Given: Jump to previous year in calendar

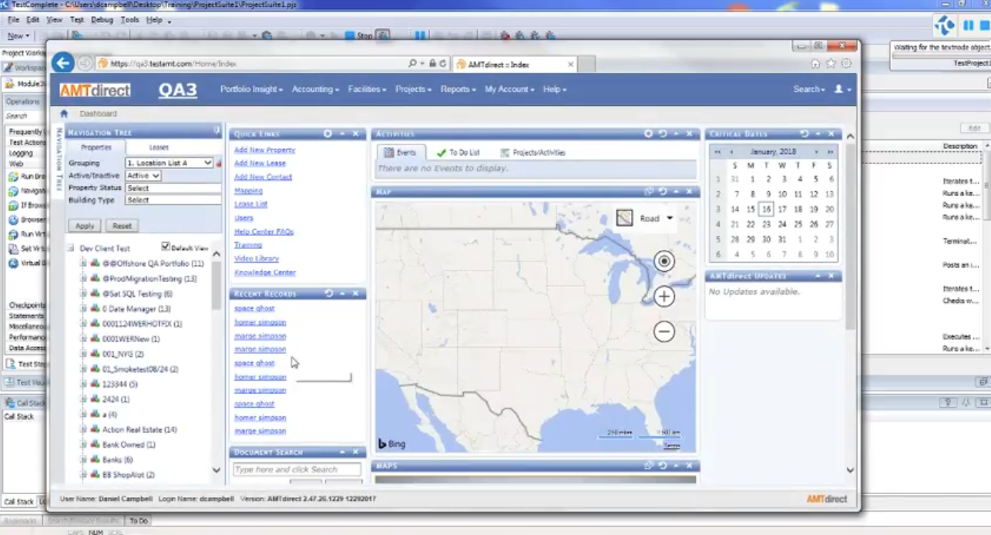Looking at the screenshot, I should pos(717,152).
